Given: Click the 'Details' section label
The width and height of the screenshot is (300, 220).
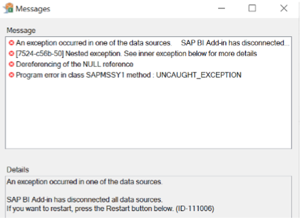Looking at the screenshot, I should pos(18,170).
